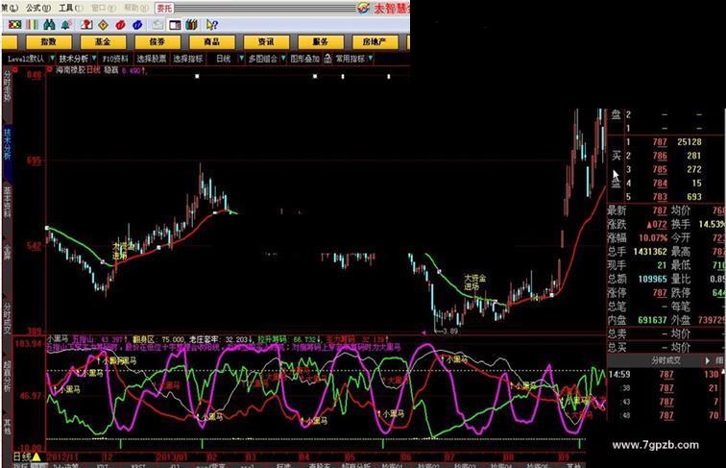Screen dimensions: 726x468
Task: Switch to 超赢分析 vertical sidebar tab
Action: [7, 375]
